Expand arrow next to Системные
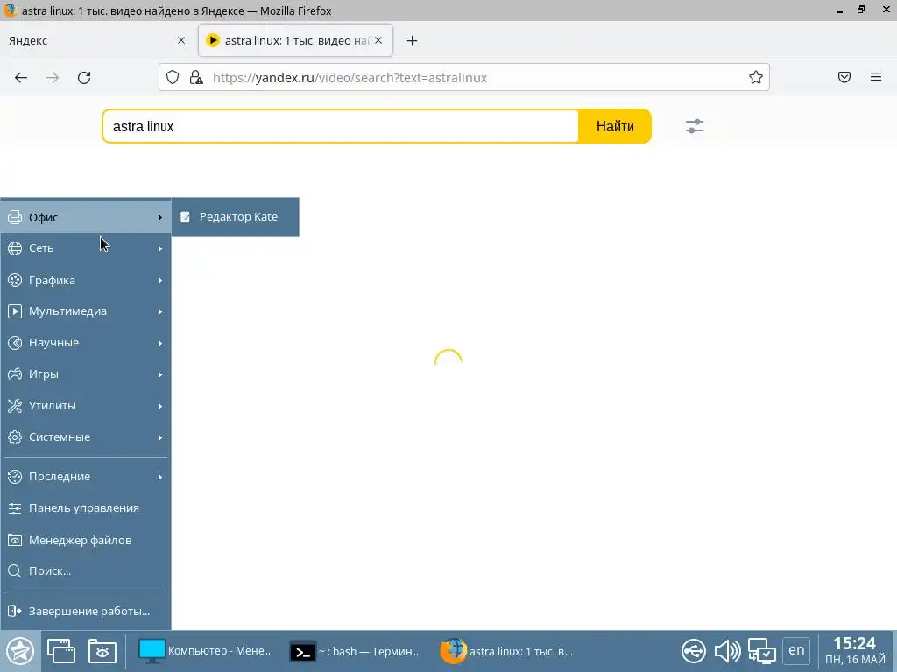 click(160, 437)
